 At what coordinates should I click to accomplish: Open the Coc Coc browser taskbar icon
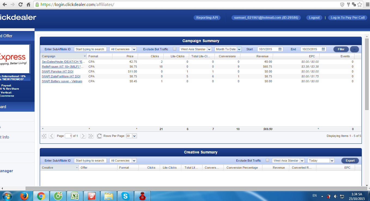(x=58, y=196)
